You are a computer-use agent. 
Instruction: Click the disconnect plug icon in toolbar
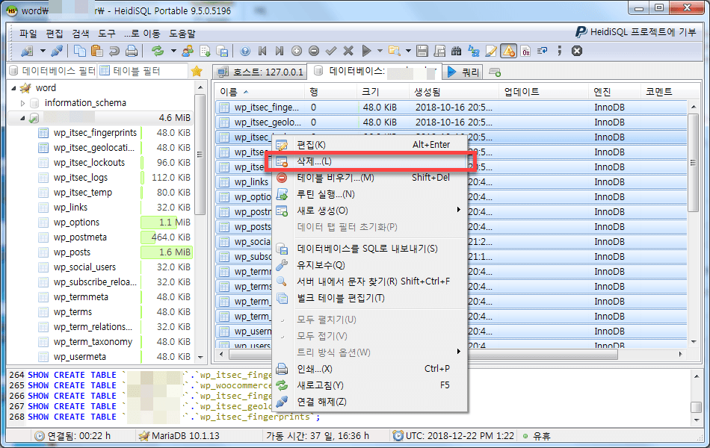tap(57, 51)
